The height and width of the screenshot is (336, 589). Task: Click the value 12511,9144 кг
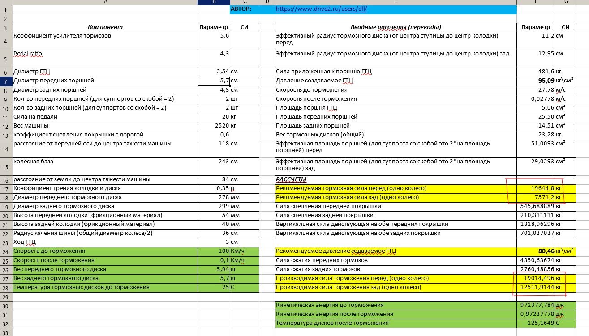pyautogui.click(x=536, y=287)
